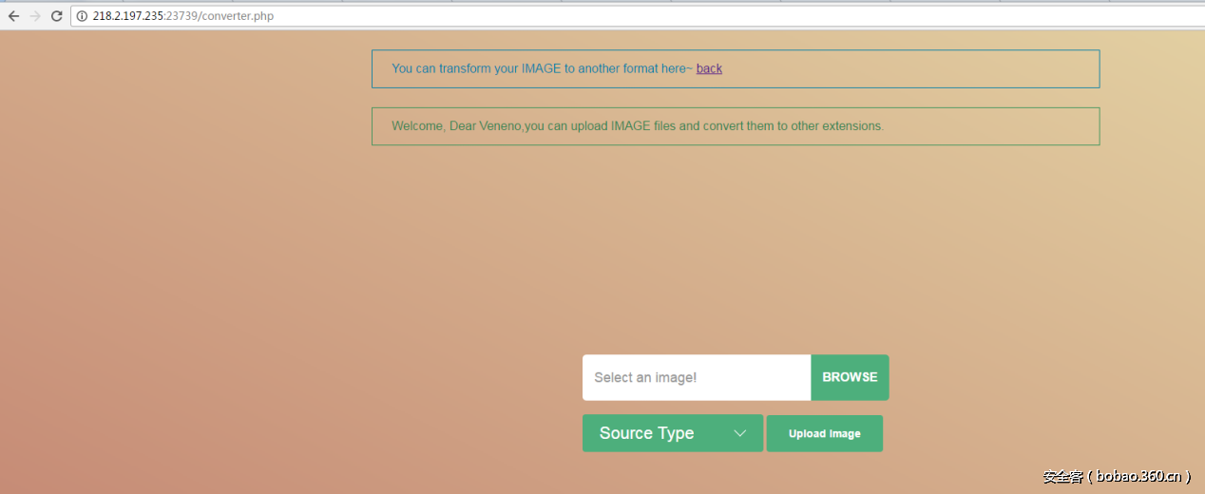Click the chevron on Source Type
1205x494 pixels.
[739, 433]
